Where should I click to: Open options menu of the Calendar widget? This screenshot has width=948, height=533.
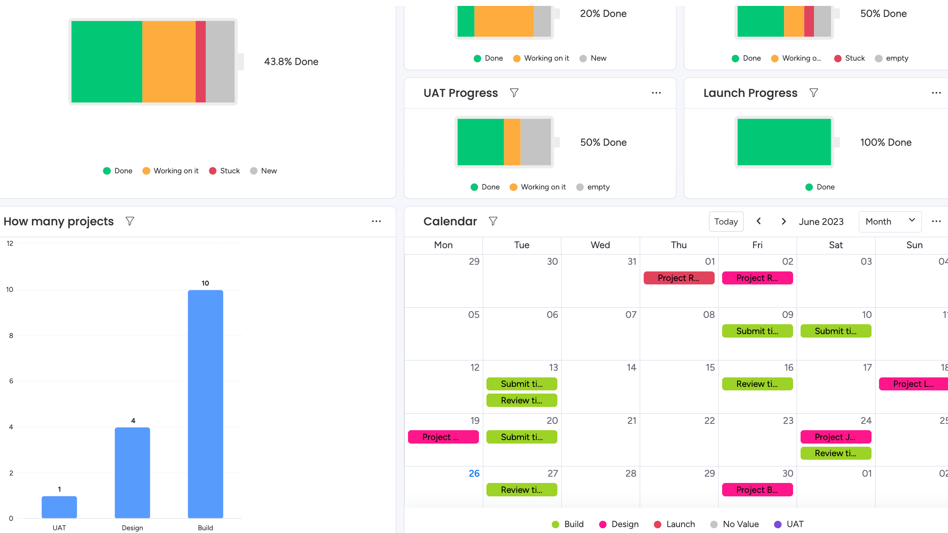coord(936,221)
